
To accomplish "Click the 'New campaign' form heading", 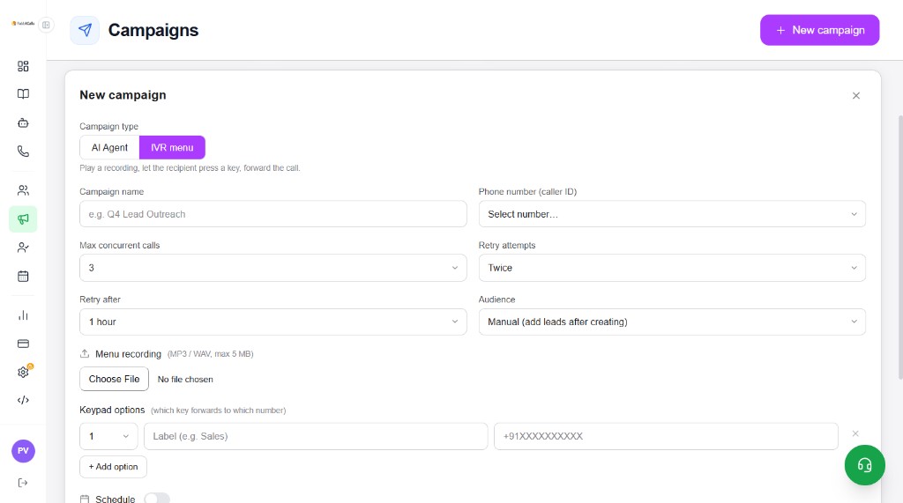I will [123, 95].
